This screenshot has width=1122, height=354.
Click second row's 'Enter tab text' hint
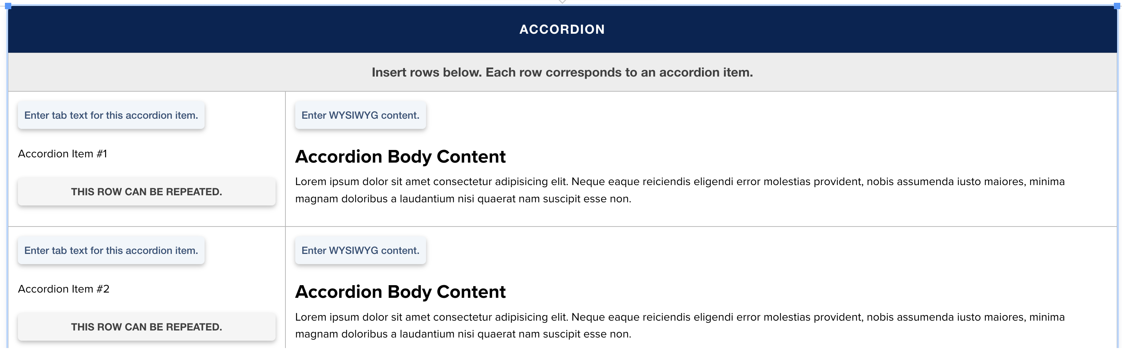click(111, 250)
